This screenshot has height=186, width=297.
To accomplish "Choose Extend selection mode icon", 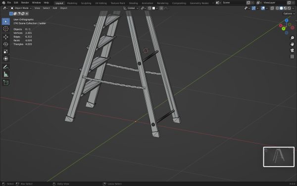I will coord(15,13).
